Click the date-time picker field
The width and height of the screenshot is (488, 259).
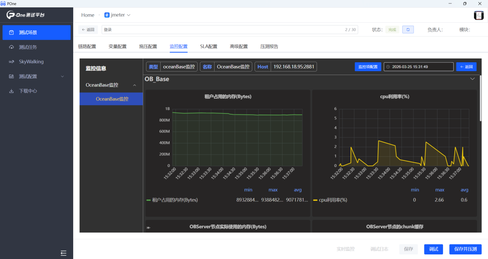pyautogui.click(x=418, y=67)
